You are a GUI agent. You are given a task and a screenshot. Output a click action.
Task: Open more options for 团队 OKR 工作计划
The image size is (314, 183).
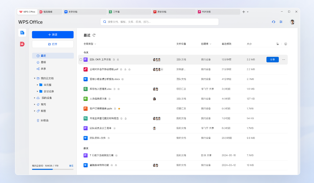tap(283, 59)
